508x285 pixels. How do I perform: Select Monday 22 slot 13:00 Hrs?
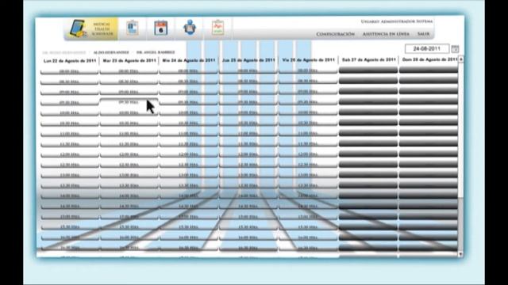tap(69, 176)
